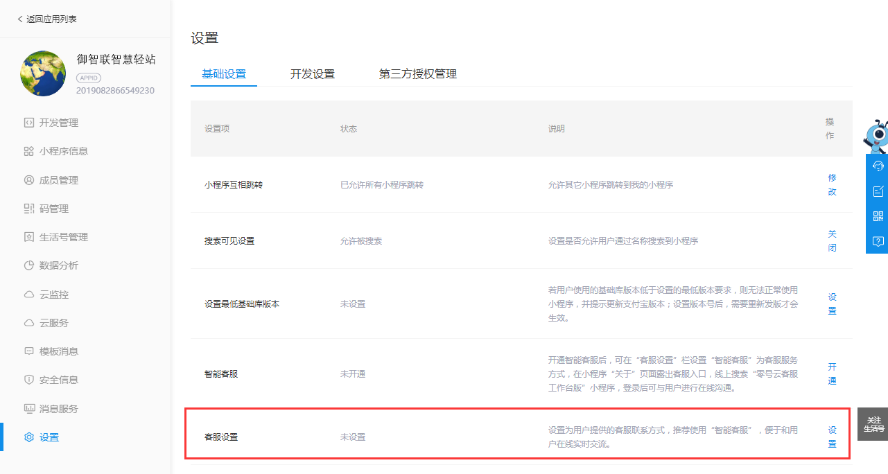Click the feedback form icon in floating sidebar
This screenshot has height=474, width=888.
pyautogui.click(x=878, y=191)
